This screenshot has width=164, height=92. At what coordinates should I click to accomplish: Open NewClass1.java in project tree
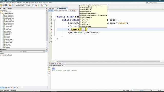pos(9,17)
